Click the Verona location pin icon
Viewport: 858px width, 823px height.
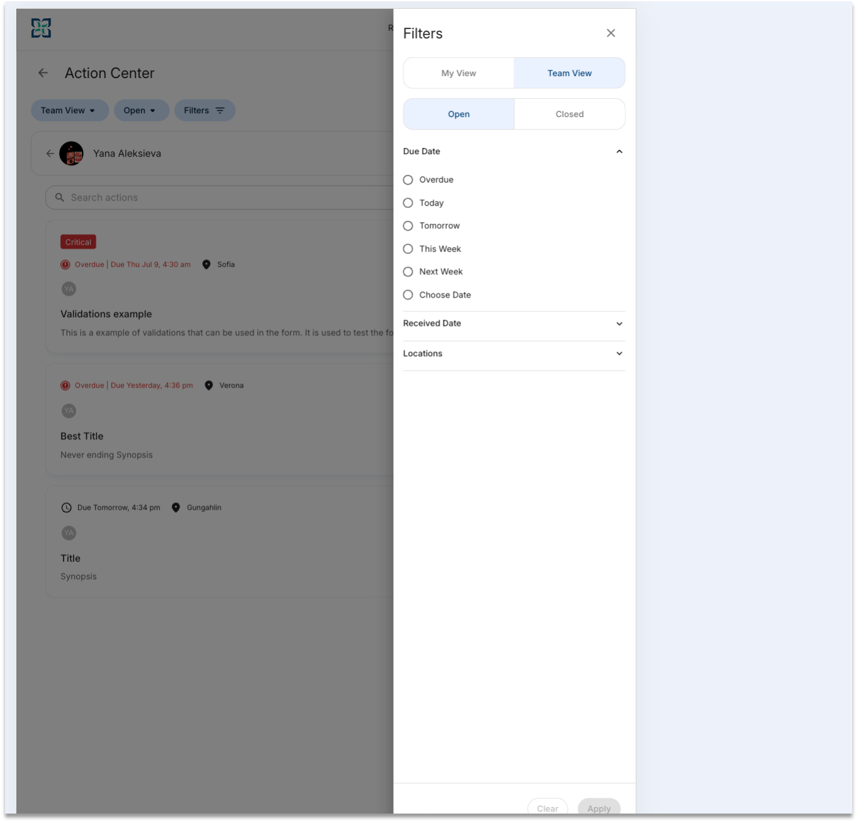[x=209, y=386]
